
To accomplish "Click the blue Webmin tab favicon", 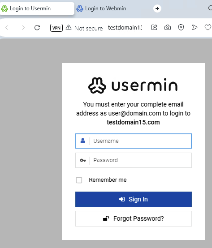I will pyautogui.click(x=80, y=9).
